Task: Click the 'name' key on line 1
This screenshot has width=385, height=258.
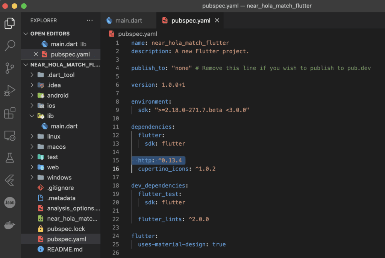Action: (x=138, y=43)
